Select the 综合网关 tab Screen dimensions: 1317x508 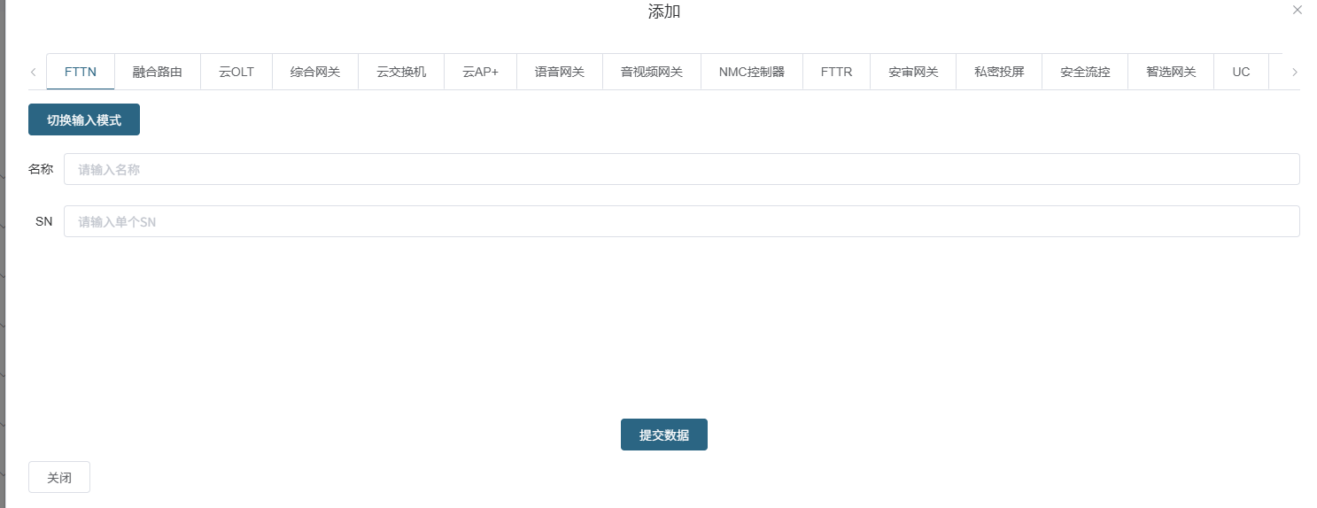315,72
